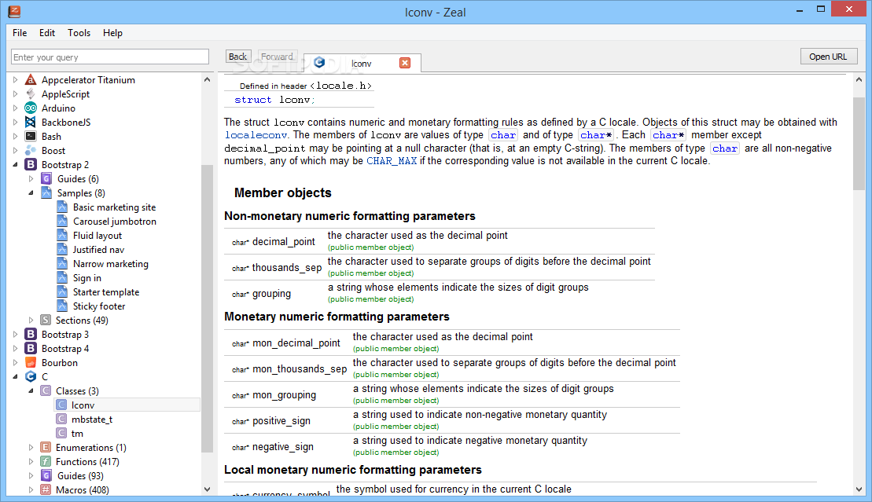Click the Arduino docset icon
Image resolution: width=872 pixels, height=502 pixels.
(31, 108)
